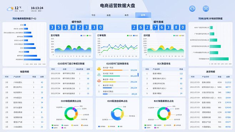Click amount 112312 in 进货明细 table

(228, 82)
